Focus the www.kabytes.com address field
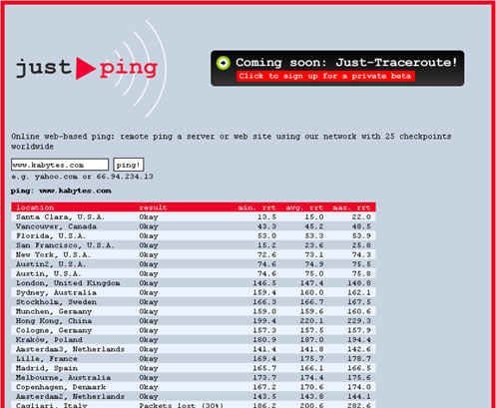The height and width of the screenshot is (408, 496). pos(60,165)
